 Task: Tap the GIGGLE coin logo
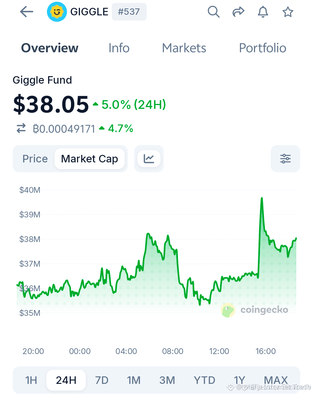(57, 12)
